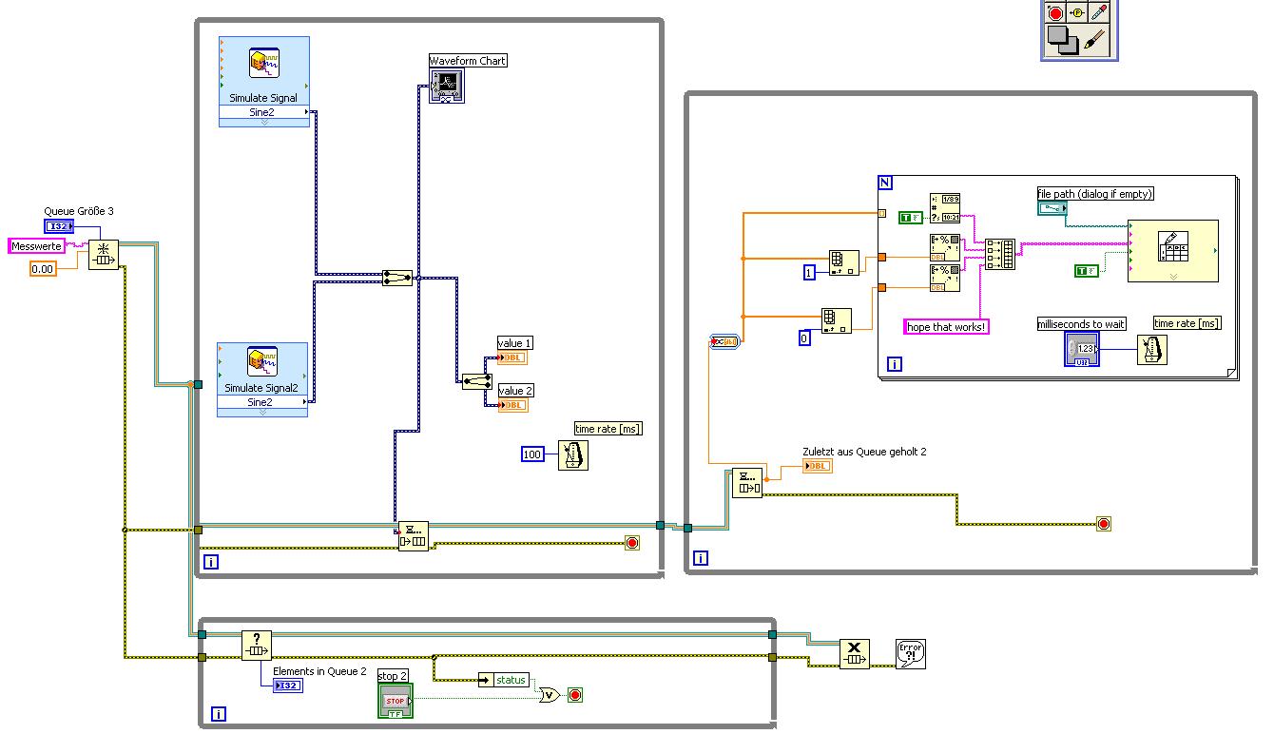Toggle the stop 2 boolean button terminal
Image resolution: width=1274 pixels, height=734 pixels.
(396, 701)
